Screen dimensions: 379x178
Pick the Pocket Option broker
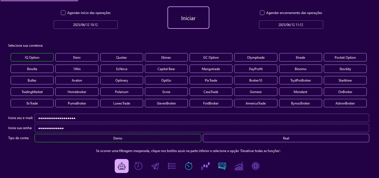tap(345, 57)
